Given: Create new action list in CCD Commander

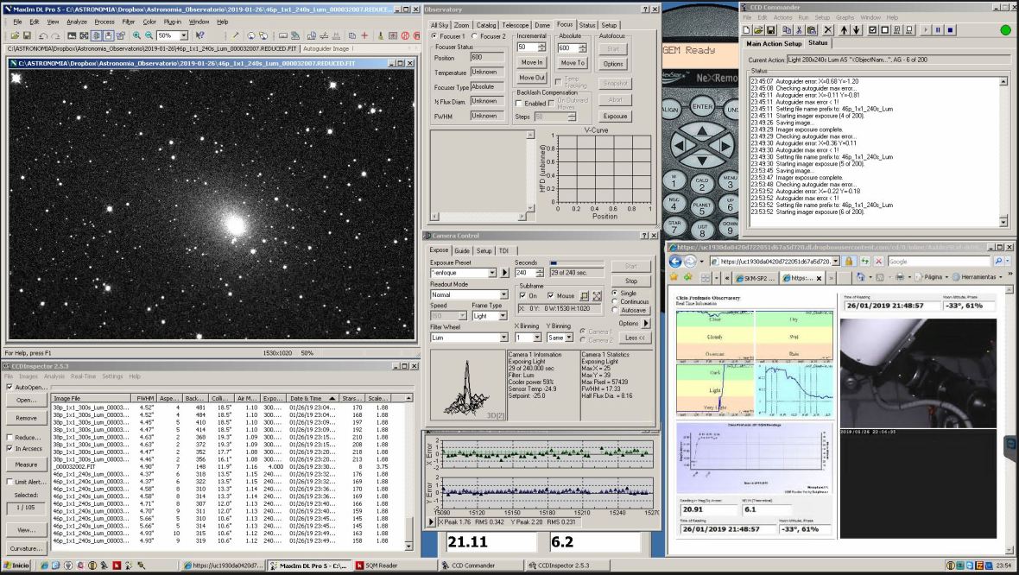Looking at the screenshot, I should pos(744,29).
